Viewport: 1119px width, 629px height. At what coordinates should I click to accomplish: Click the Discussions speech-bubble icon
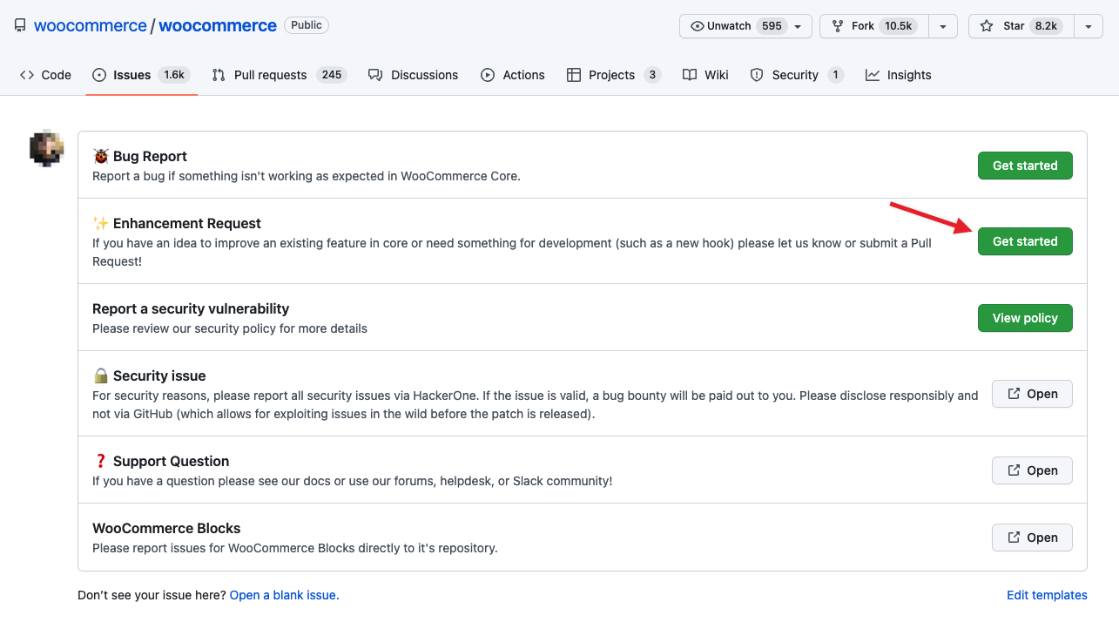375,75
